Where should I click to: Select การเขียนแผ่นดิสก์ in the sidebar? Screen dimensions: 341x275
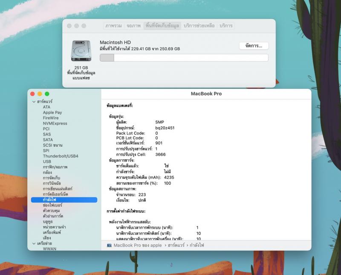click(x=58, y=189)
